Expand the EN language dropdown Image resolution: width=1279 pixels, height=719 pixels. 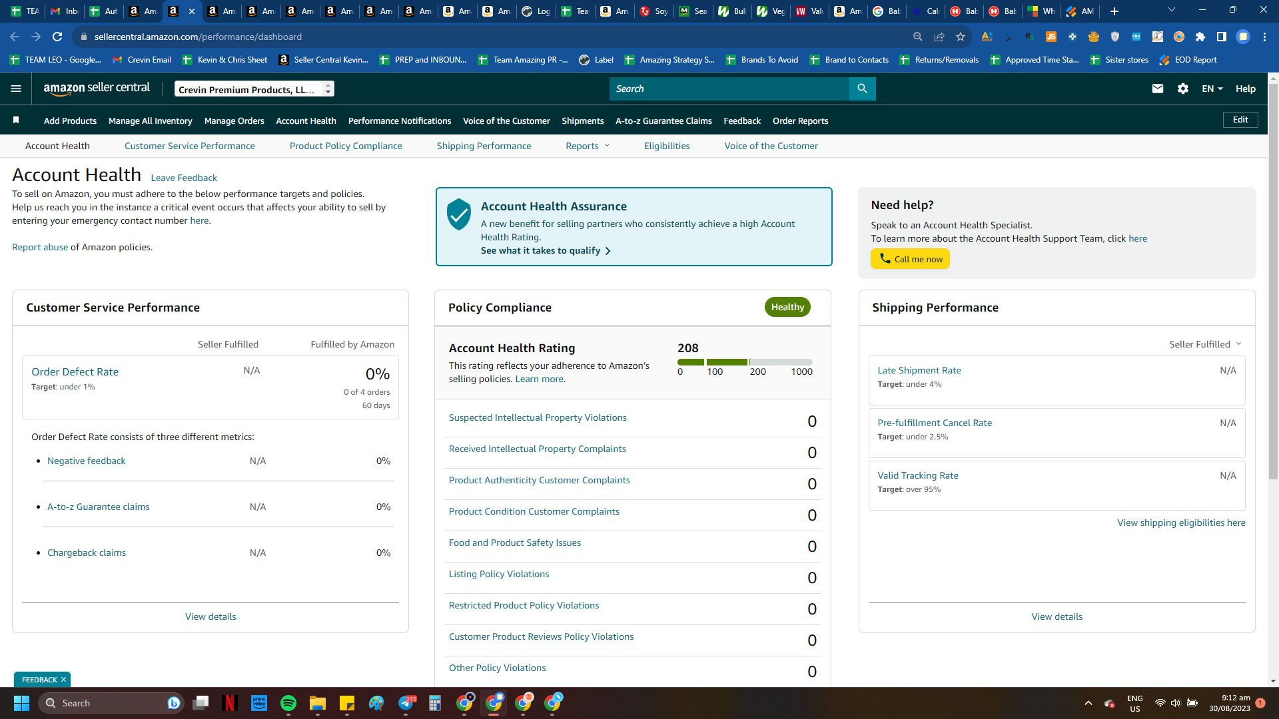(1212, 89)
